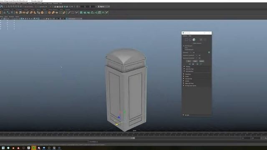This screenshot has height=150, width=267.
Task: Open the Transform Constraint dropdown
Action: click(199, 58)
